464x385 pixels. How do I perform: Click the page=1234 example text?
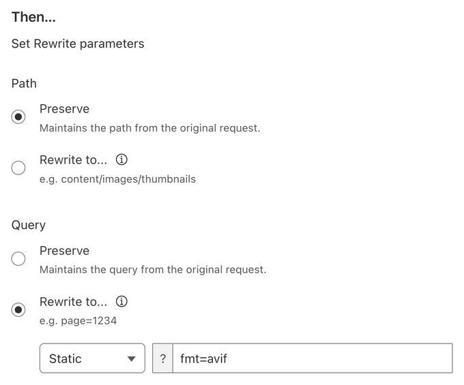pos(78,320)
